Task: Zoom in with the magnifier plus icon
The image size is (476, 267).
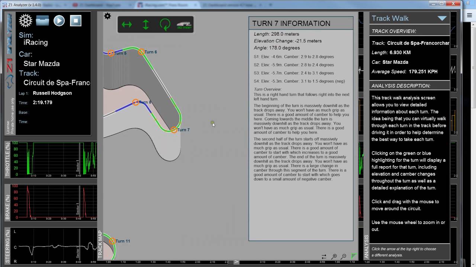Action: click(x=334, y=257)
